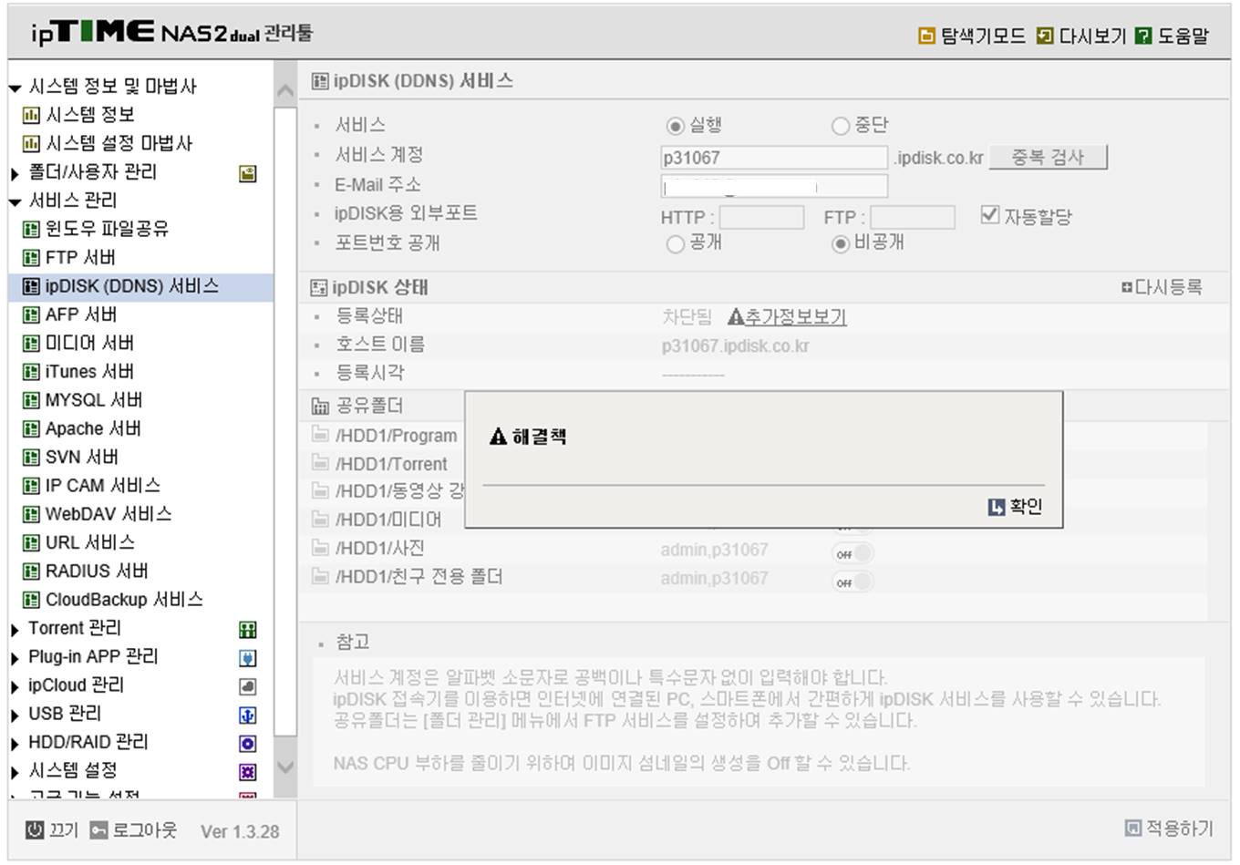Viewport: 1240px width, 865px height.
Task: Click the 로그아웃 logout icon
Action: [98, 829]
